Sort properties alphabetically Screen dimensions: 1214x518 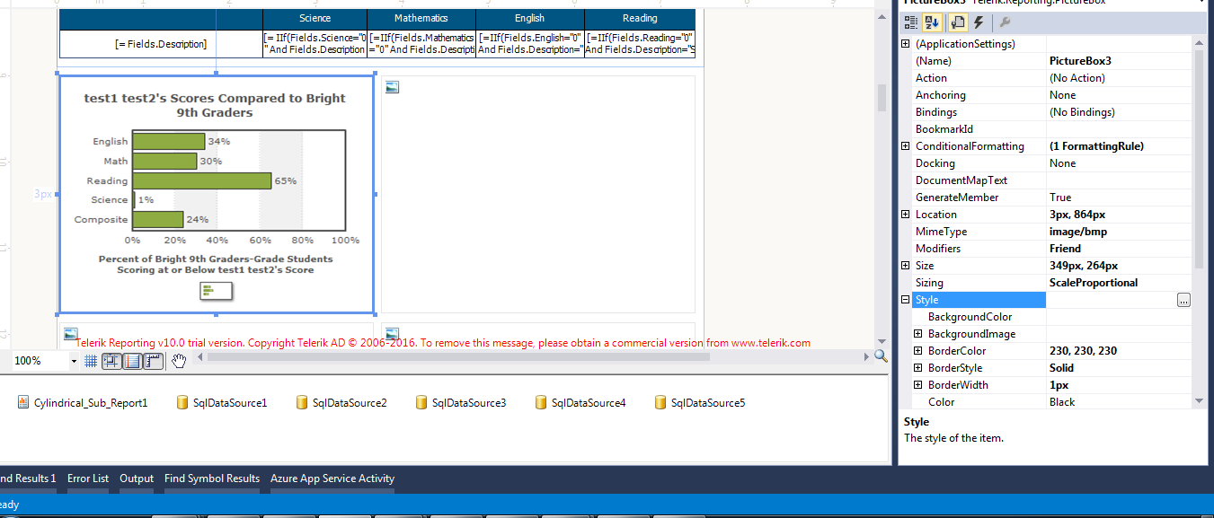tap(932, 22)
